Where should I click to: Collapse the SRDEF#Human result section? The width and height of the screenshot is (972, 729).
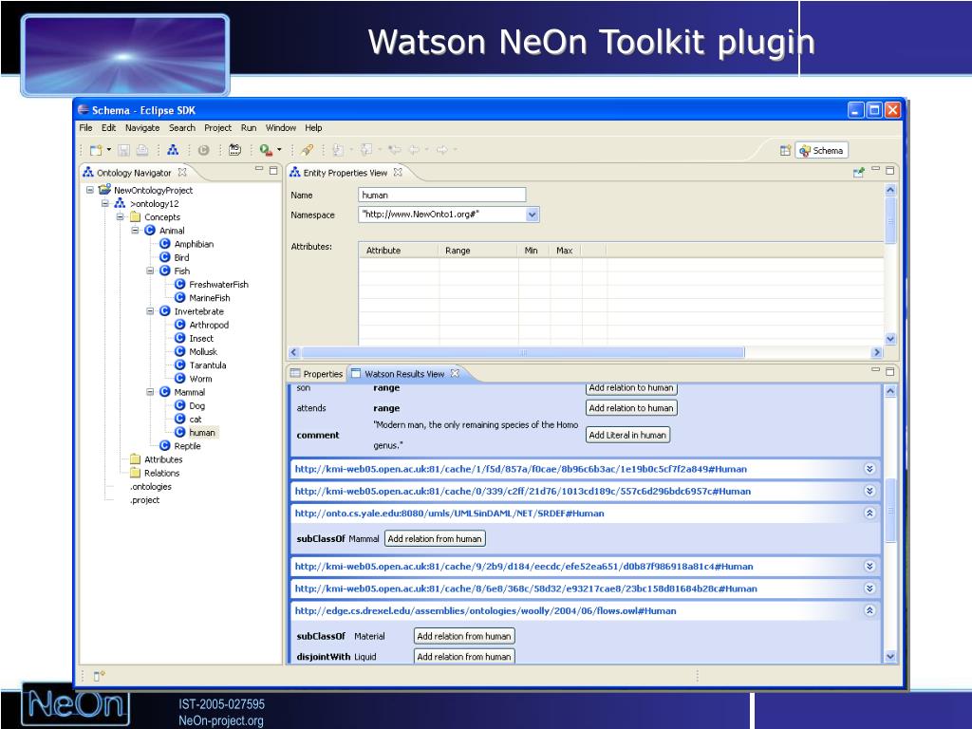[x=869, y=514]
